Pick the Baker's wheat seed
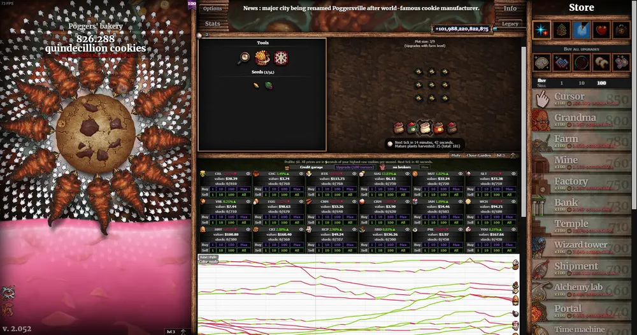The height and width of the screenshot is (335, 637). click(x=255, y=85)
